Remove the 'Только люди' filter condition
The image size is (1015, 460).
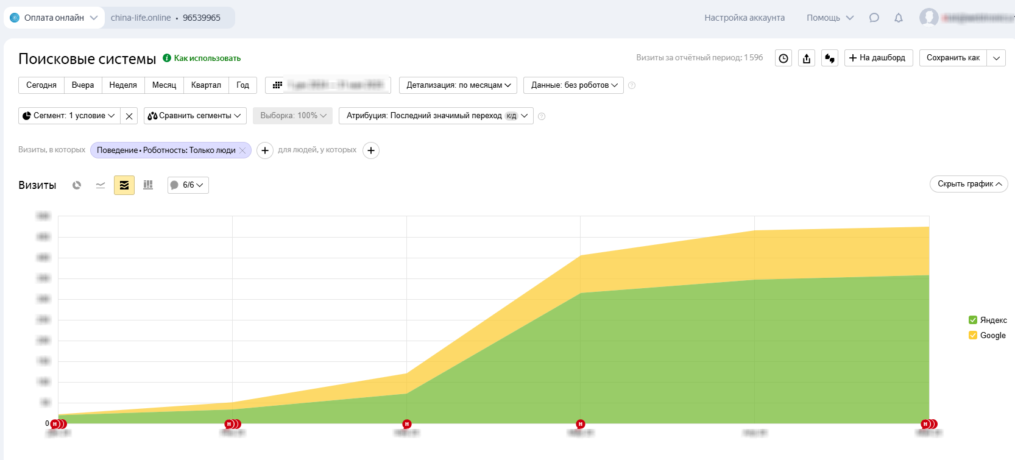click(242, 150)
